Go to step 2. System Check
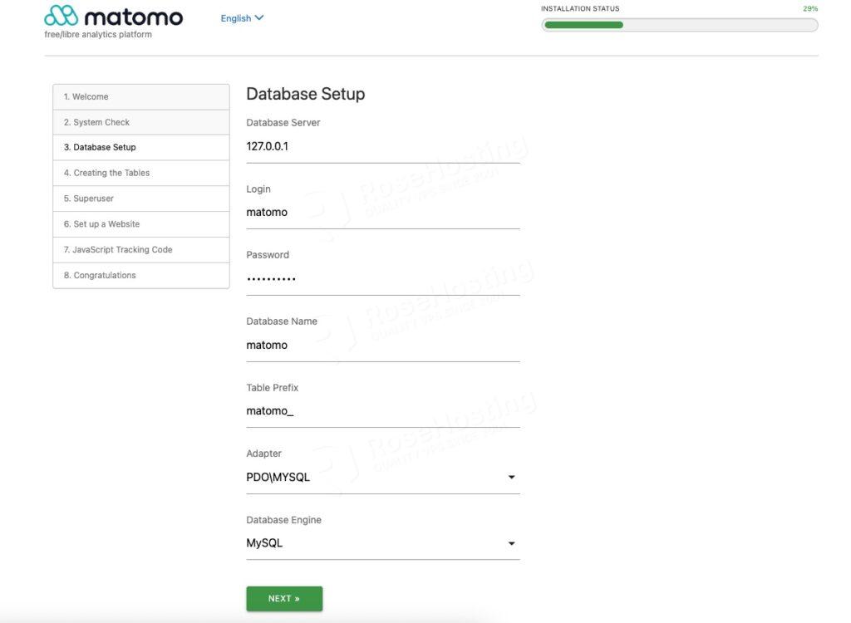This screenshot has width=851, height=623. (x=141, y=122)
